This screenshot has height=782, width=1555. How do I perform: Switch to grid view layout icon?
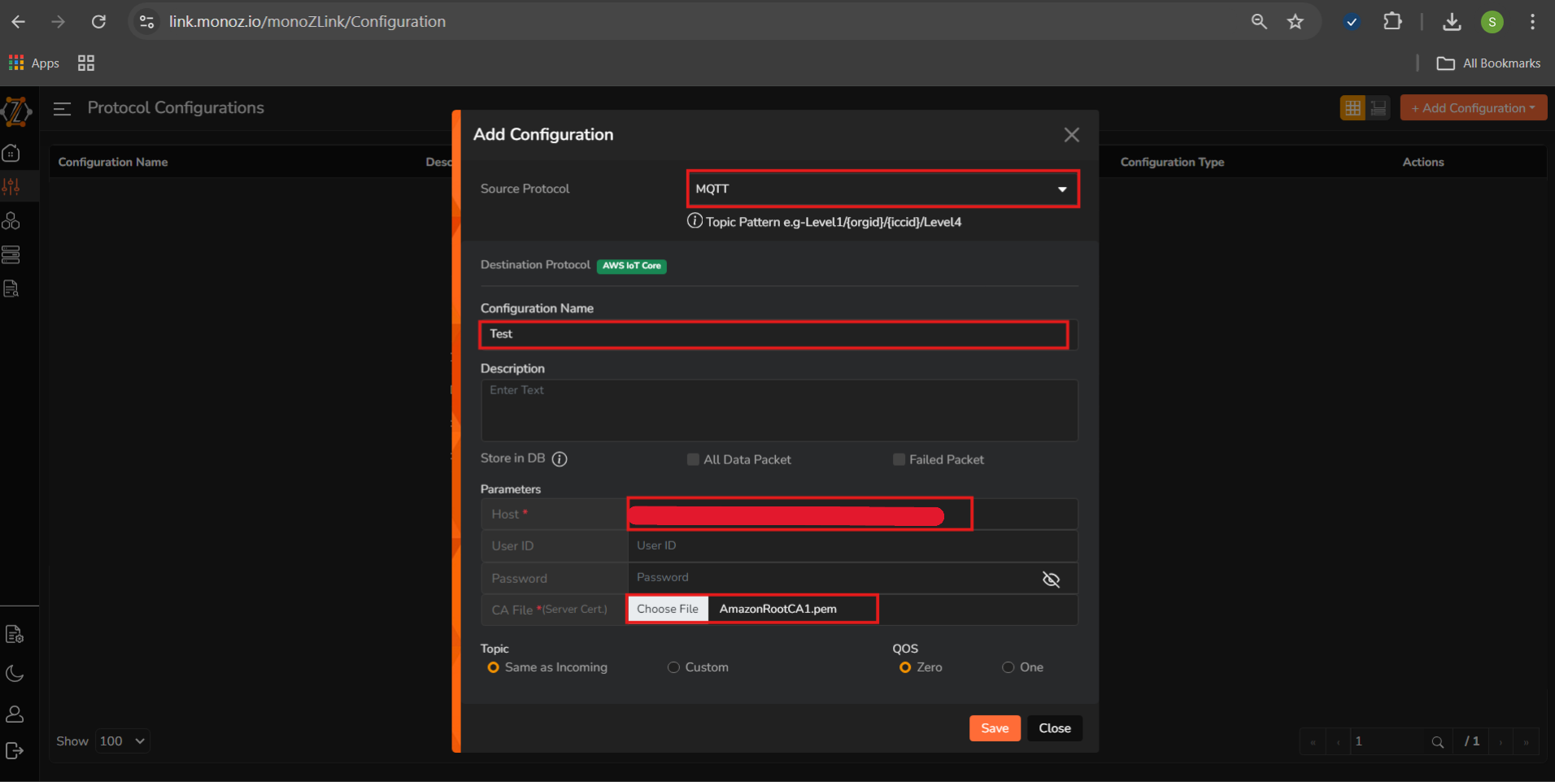1352,108
